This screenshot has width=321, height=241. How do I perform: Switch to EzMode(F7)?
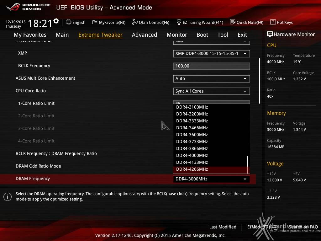coord(262,227)
